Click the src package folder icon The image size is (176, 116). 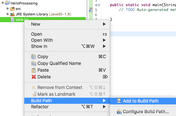tap(12, 9)
